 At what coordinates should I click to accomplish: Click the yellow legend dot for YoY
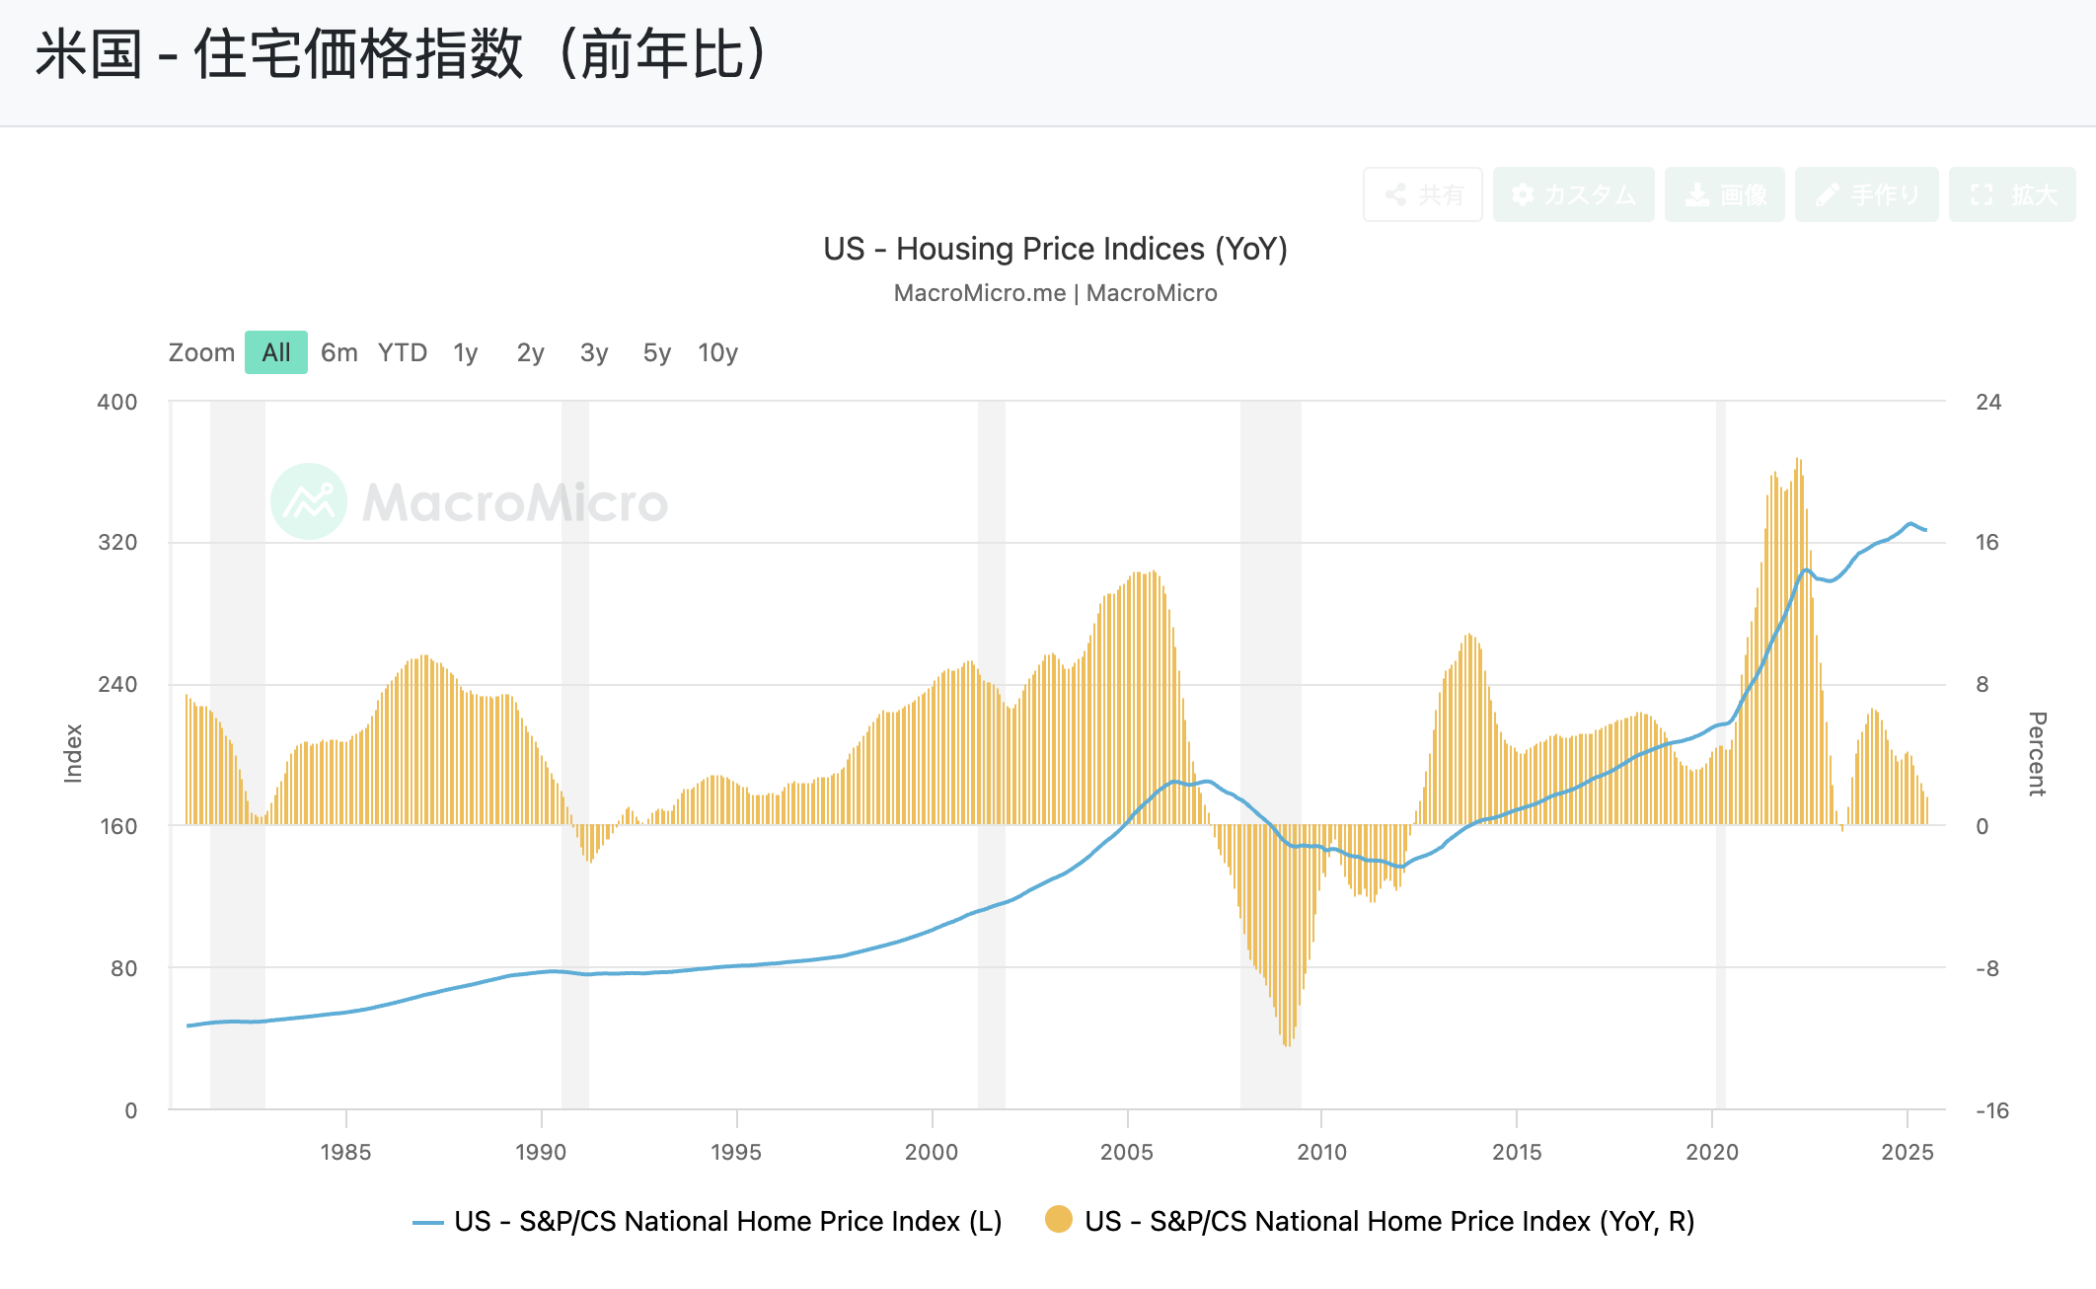tap(1059, 1220)
